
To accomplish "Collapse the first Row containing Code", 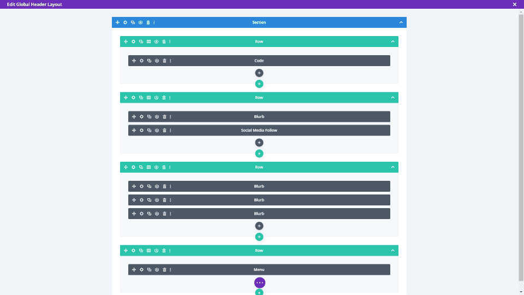I will (392, 42).
